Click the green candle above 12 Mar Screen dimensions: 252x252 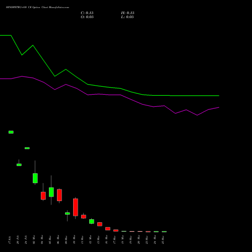[92, 221]
